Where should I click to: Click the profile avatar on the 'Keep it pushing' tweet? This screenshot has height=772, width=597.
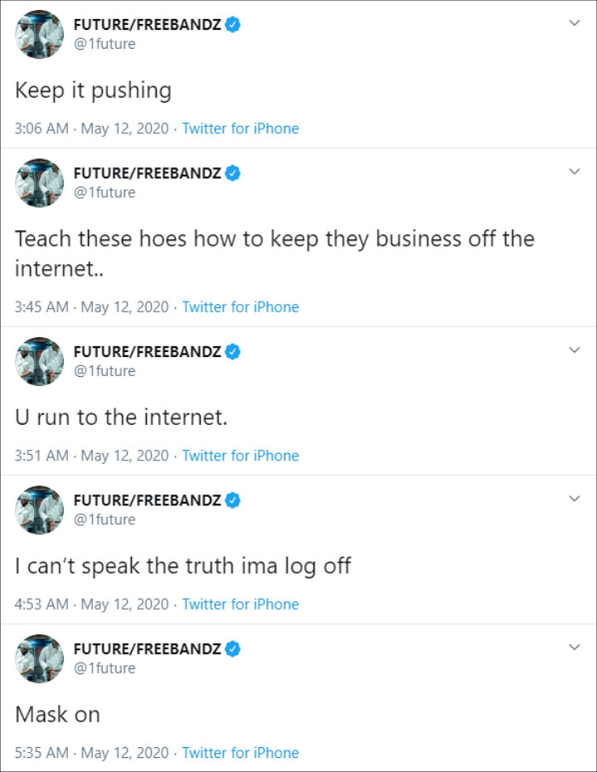tap(39, 34)
